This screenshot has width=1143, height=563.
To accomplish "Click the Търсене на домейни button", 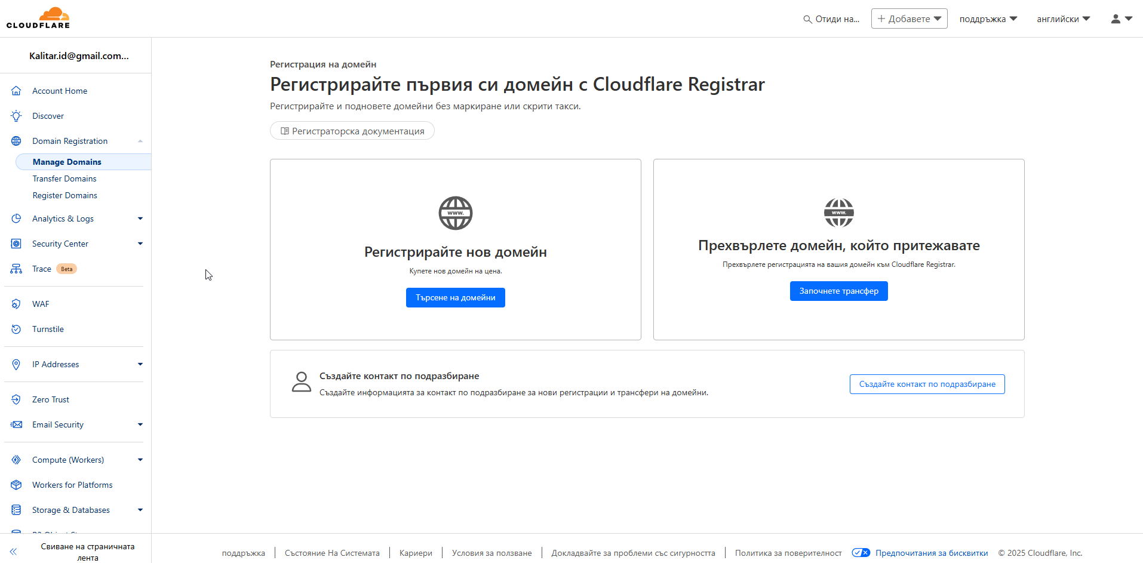I will click(456, 297).
